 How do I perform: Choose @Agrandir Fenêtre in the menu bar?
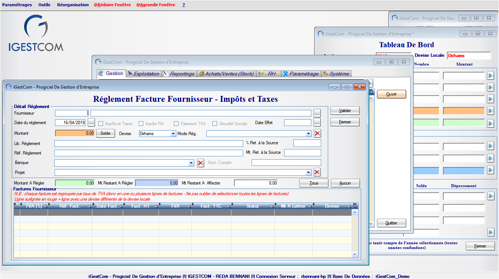click(x=156, y=5)
